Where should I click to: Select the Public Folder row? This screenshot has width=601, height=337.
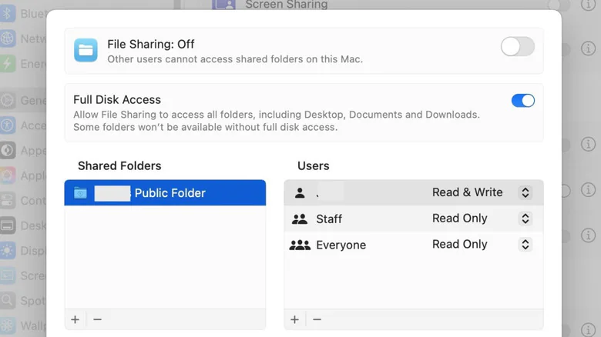tap(165, 192)
